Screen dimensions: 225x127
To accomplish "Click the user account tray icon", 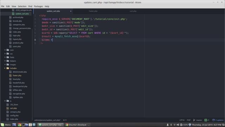I will coord(167,125).
